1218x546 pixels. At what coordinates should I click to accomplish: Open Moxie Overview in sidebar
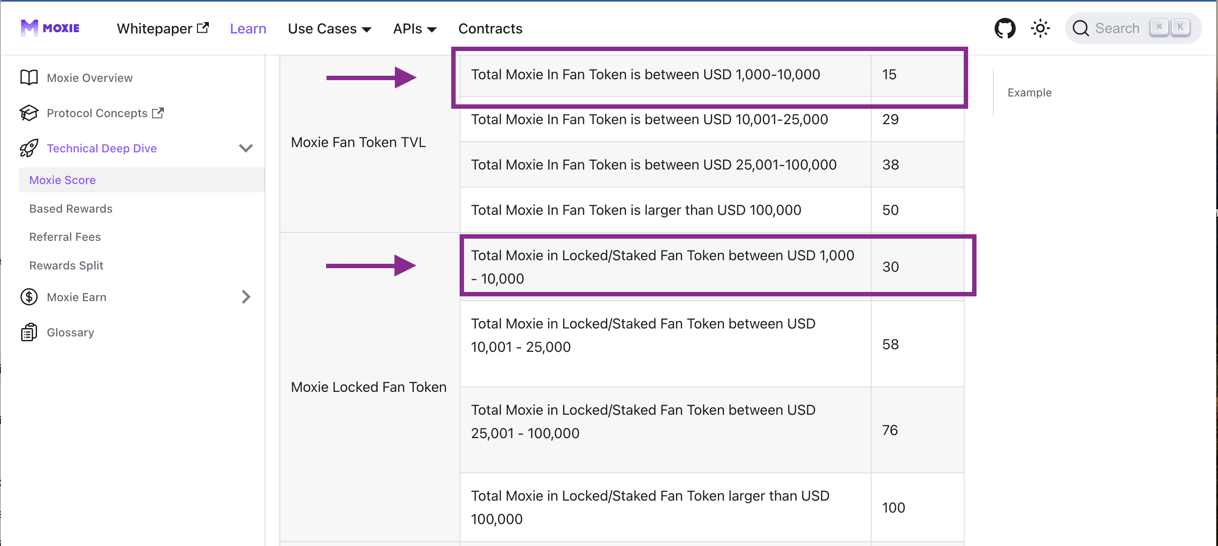click(x=89, y=77)
